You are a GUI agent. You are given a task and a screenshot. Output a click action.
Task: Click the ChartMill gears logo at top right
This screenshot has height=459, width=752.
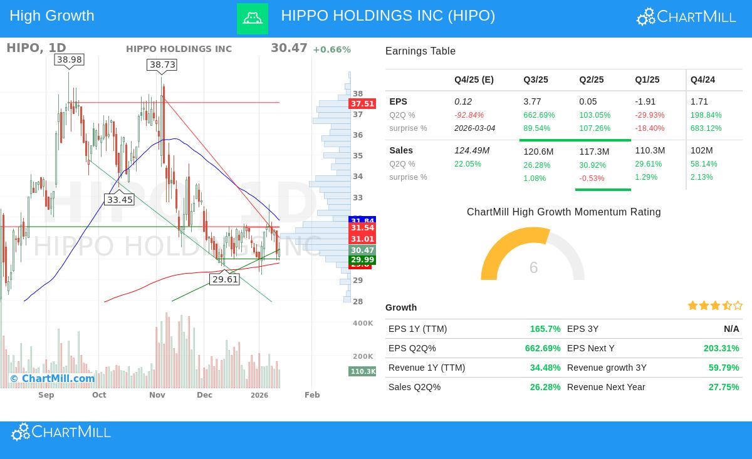(646, 16)
